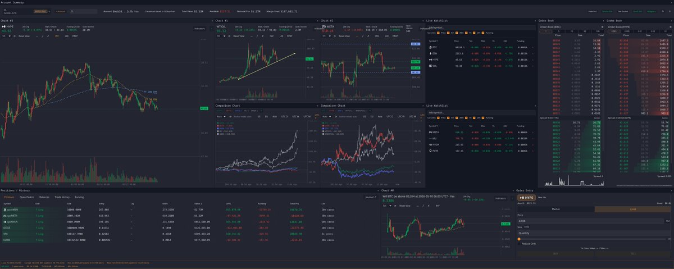Sort top watchlist by Symbol header
This screenshot has height=269, width=674.
433,41
